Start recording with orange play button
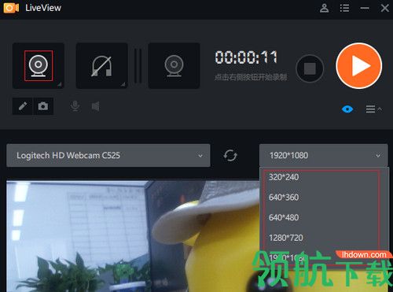The width and height of the screenshot is (393, 292). (x=359, y=65)
